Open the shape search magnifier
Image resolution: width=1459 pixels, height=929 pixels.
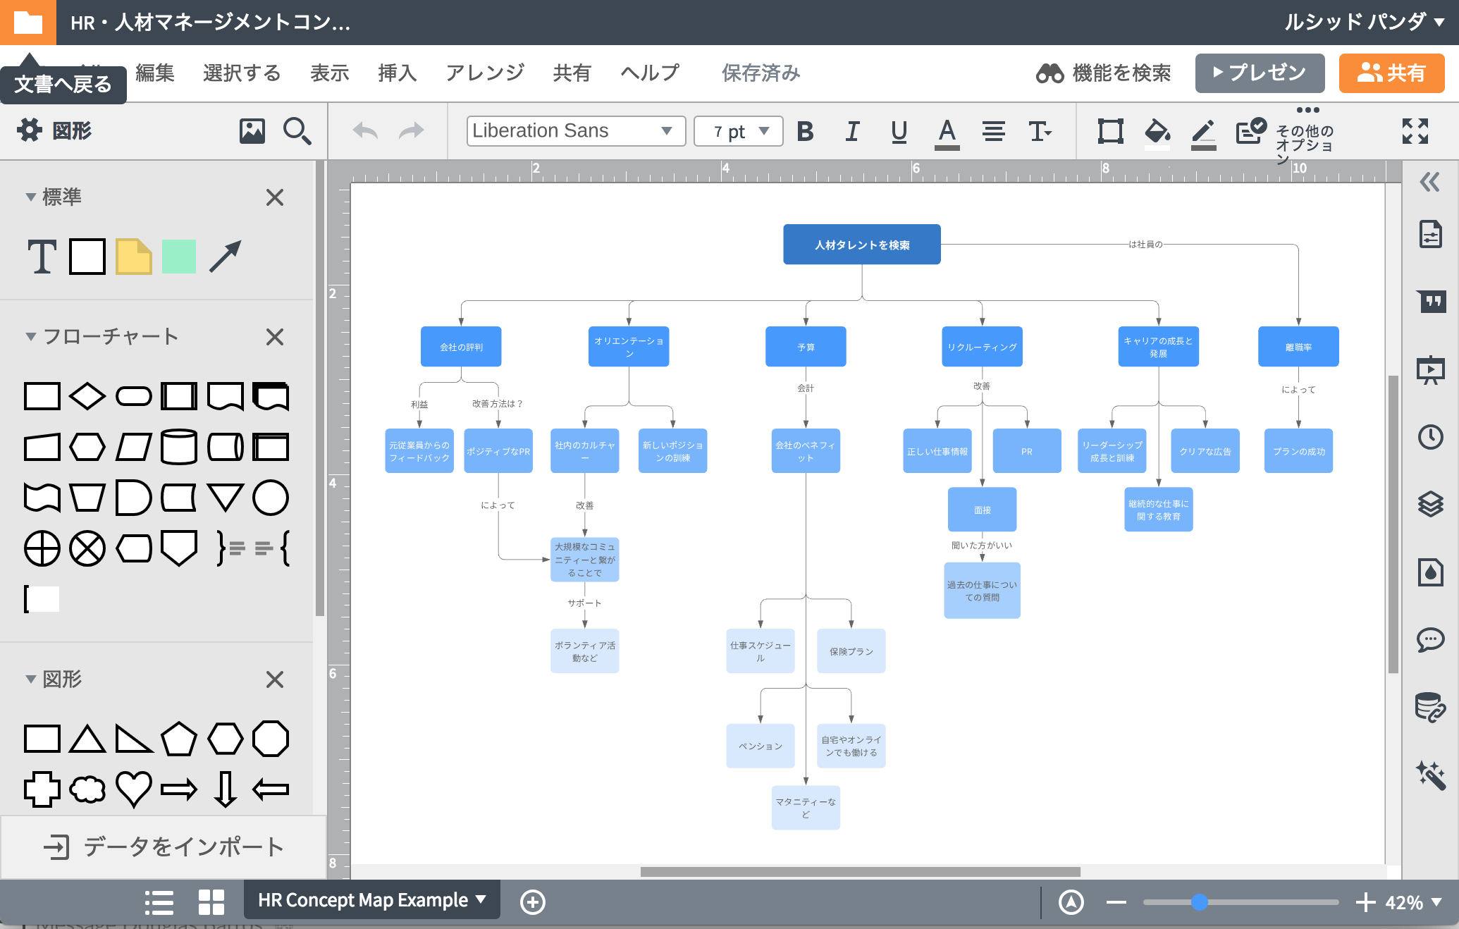(297, 131)
